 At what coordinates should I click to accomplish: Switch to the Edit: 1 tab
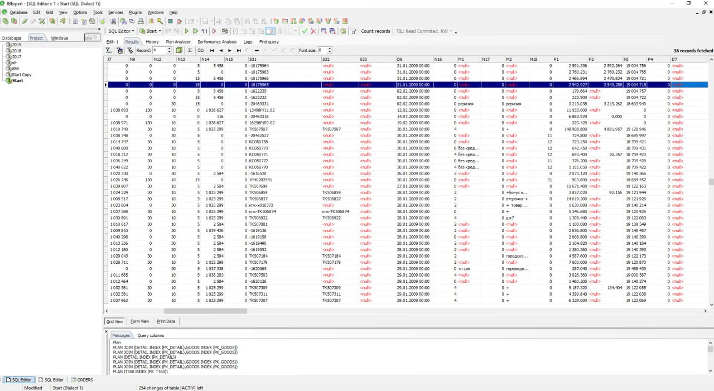point(113,42)
